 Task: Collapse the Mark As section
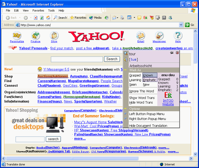[x=125, y=70]
